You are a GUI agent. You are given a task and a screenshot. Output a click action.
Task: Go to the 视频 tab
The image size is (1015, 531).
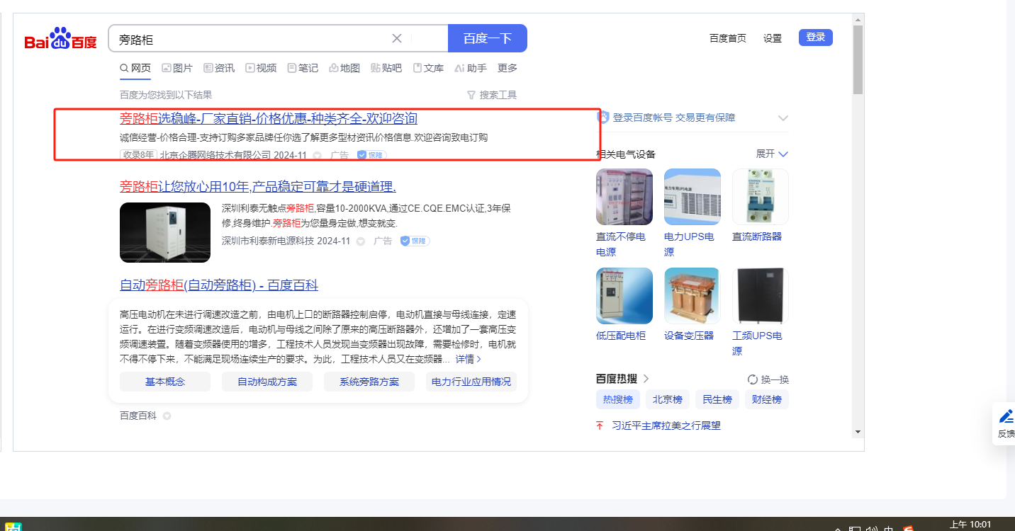261,68
